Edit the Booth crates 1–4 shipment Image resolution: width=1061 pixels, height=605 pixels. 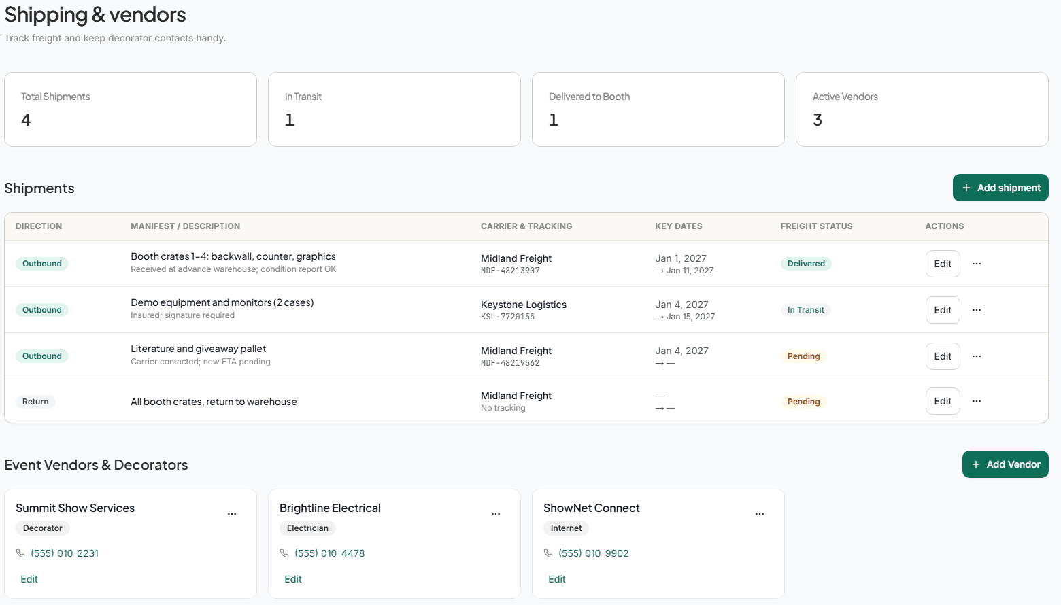point(943,264)
